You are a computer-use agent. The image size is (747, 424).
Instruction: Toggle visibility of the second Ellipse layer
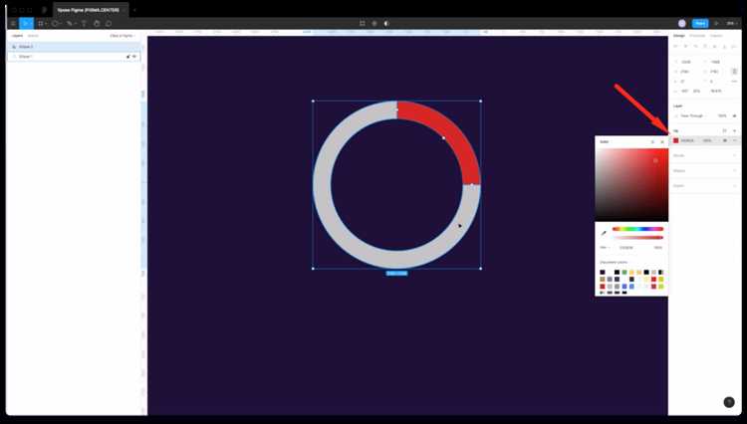point(134,56)
